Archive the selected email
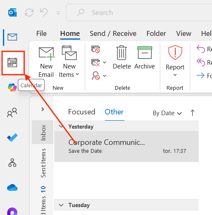This screenshot has height=215, width=212. pyautogui.click(x=144, y=58)
